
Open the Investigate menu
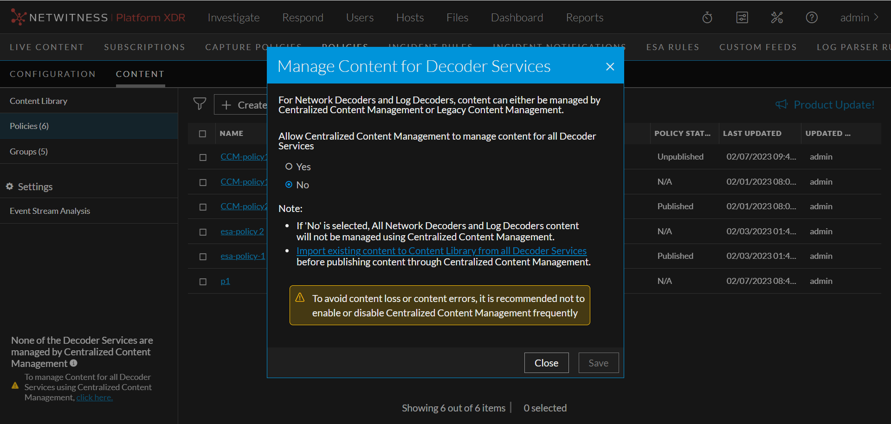pos(233,17)
